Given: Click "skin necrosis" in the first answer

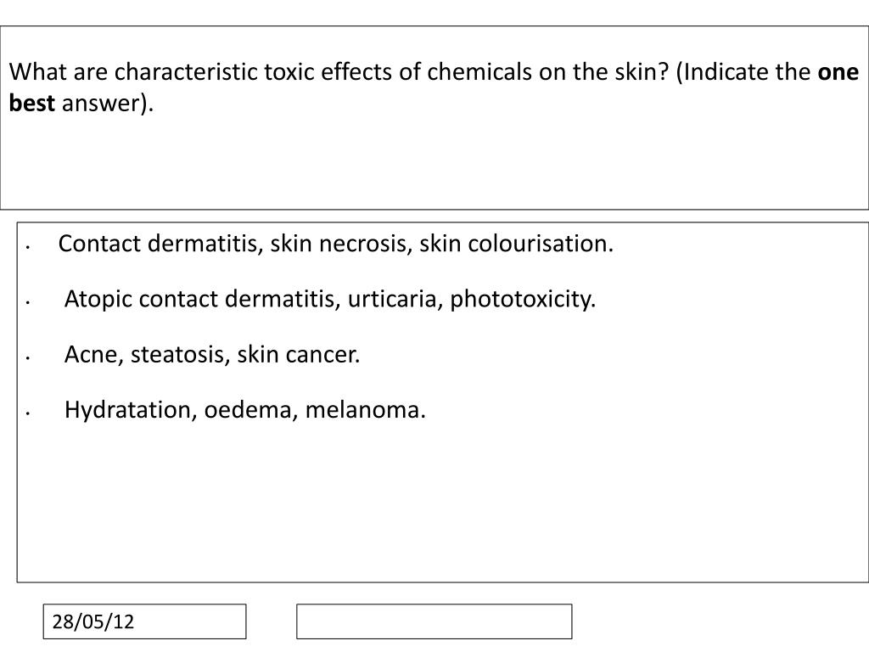Looking at the screenshot, I should 341,244.
